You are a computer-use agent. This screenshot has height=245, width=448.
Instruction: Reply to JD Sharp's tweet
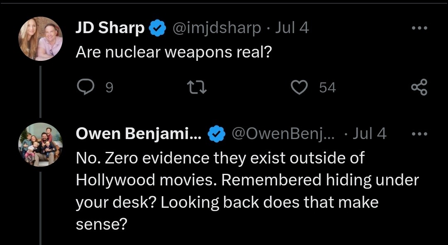pos(85,87)
